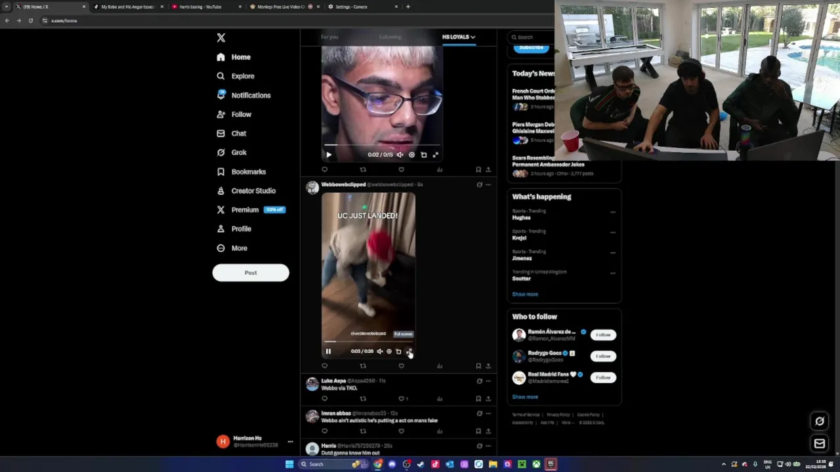The image size is (840, 472).
Task: Open more options on Luke Aspa's post
Action: (x=488, y=381)
